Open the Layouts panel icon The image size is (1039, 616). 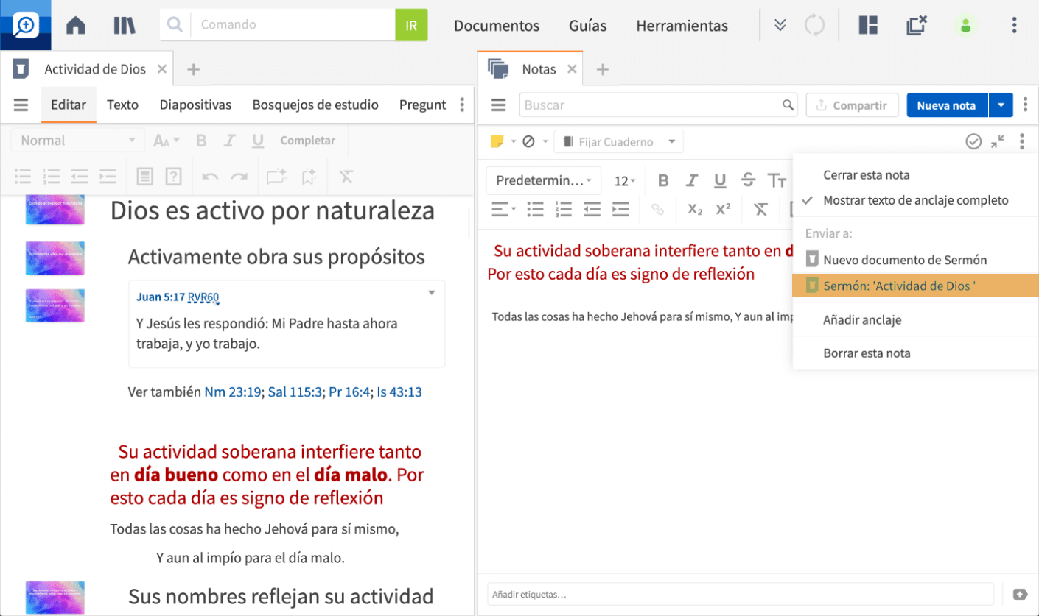tap(868, 25)
